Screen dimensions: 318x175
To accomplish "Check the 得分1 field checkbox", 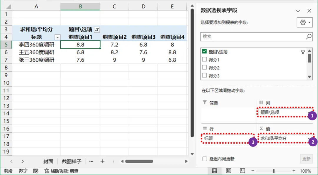I will pyautogui.click(x=204, y=60).
